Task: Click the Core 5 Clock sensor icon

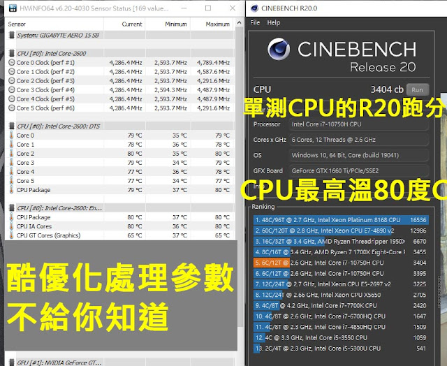Action: 12,108
